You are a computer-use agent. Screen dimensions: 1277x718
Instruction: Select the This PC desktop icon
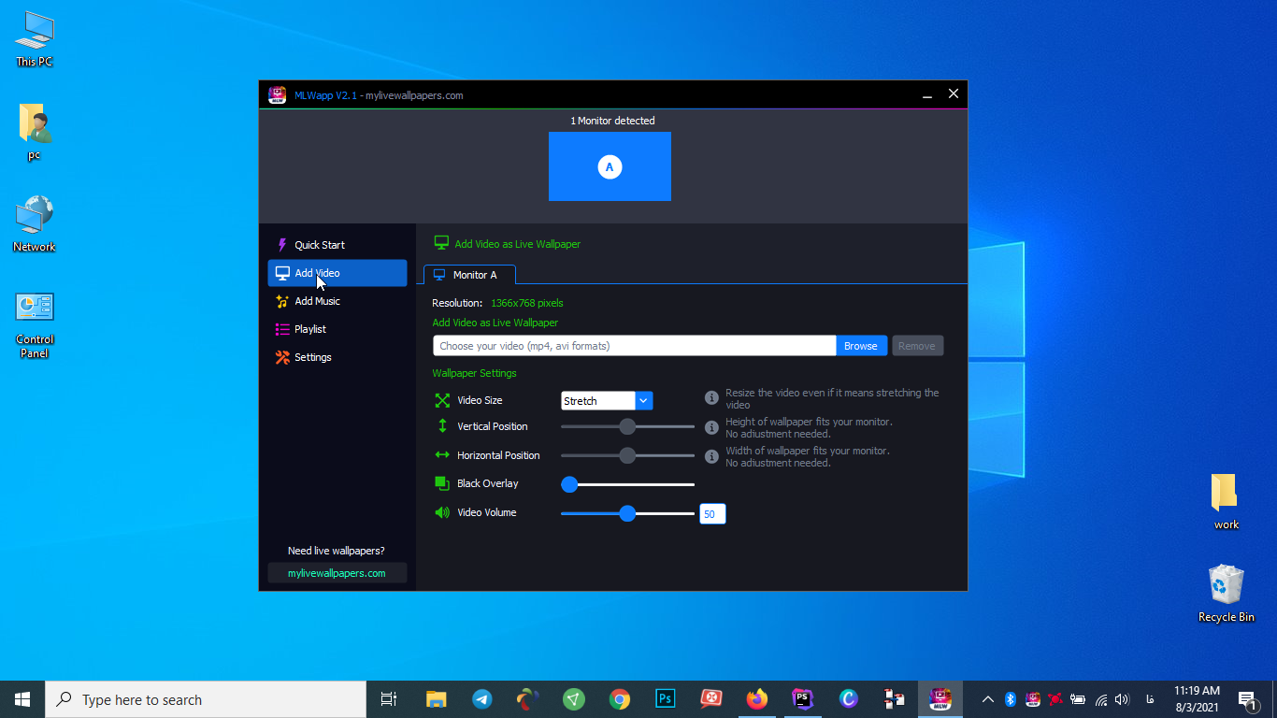pyautogui.click(x=35, y=39)
